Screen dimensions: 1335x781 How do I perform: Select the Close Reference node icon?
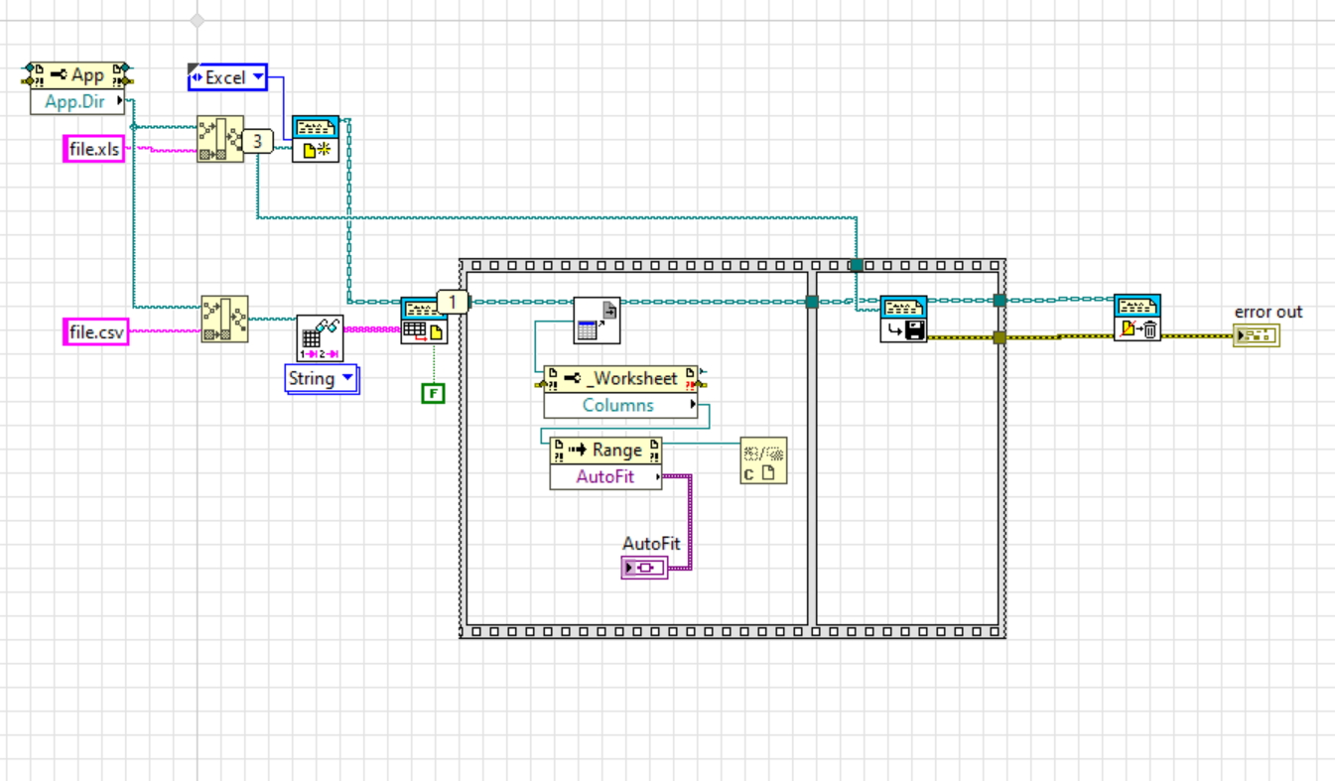763,460
